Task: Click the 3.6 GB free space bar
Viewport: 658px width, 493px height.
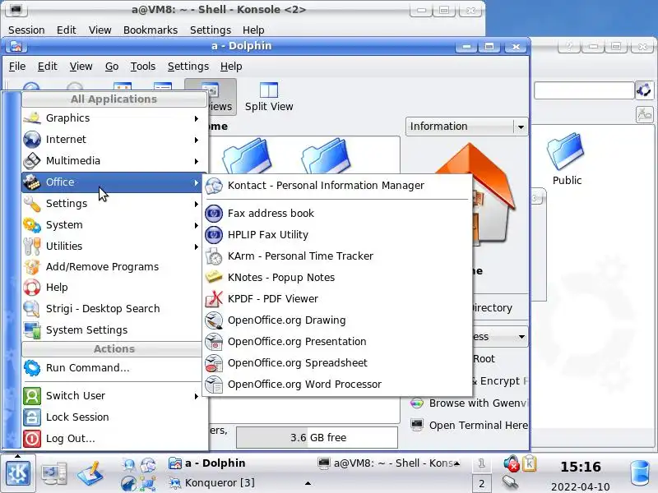Action: 317,438
